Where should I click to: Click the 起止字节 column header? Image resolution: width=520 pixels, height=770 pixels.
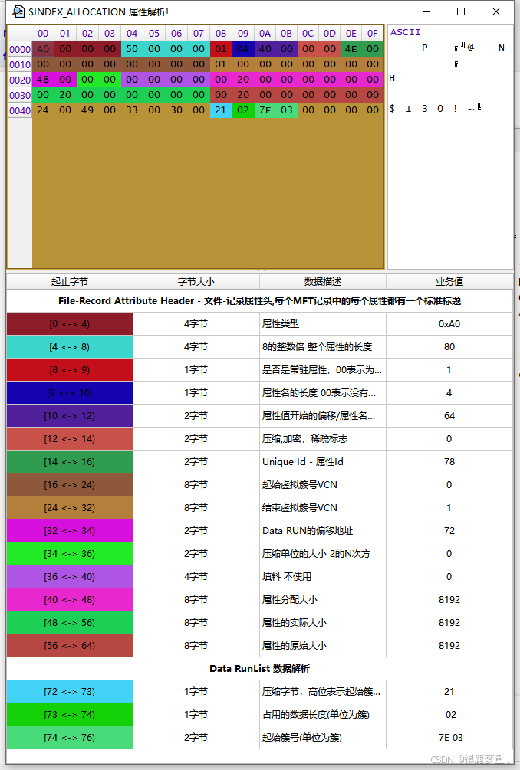[70, 281]
